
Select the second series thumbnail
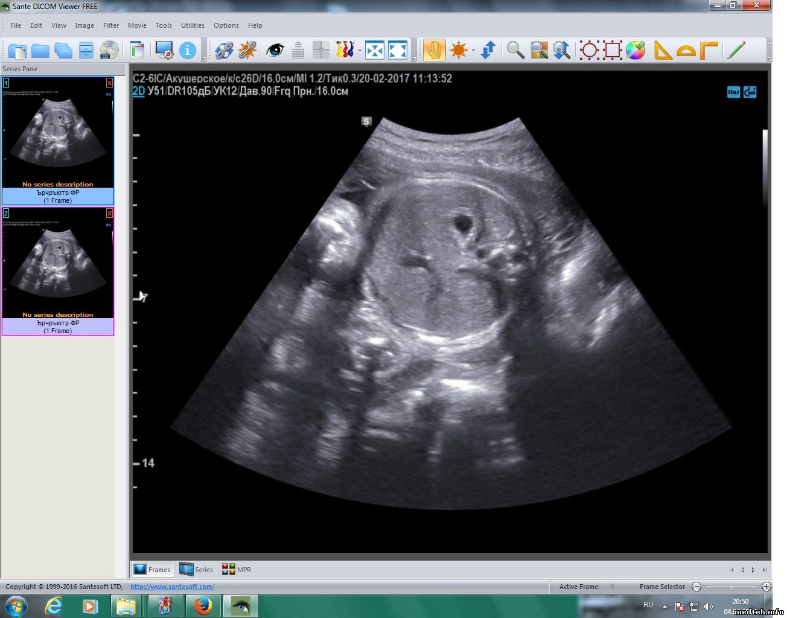point(58,266)
